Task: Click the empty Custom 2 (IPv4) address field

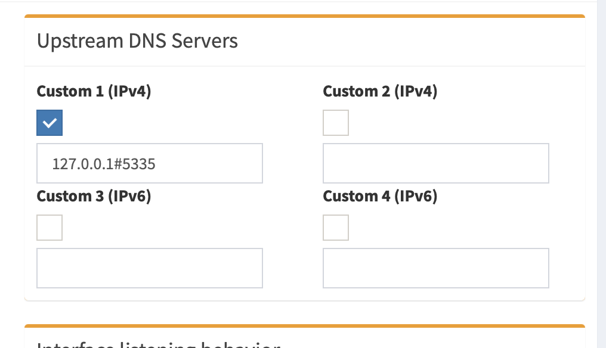Action: (436, 163)
